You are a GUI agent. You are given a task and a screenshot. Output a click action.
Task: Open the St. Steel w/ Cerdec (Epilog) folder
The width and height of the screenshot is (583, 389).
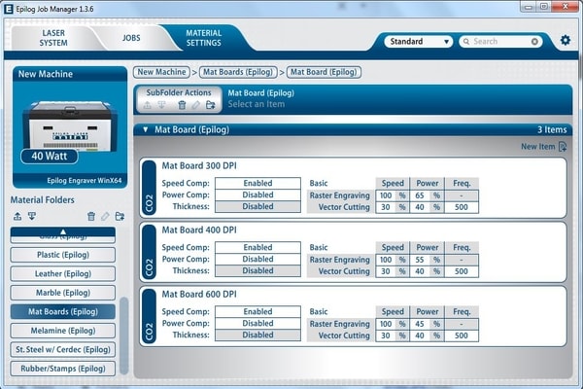click(x=63, y=349)
